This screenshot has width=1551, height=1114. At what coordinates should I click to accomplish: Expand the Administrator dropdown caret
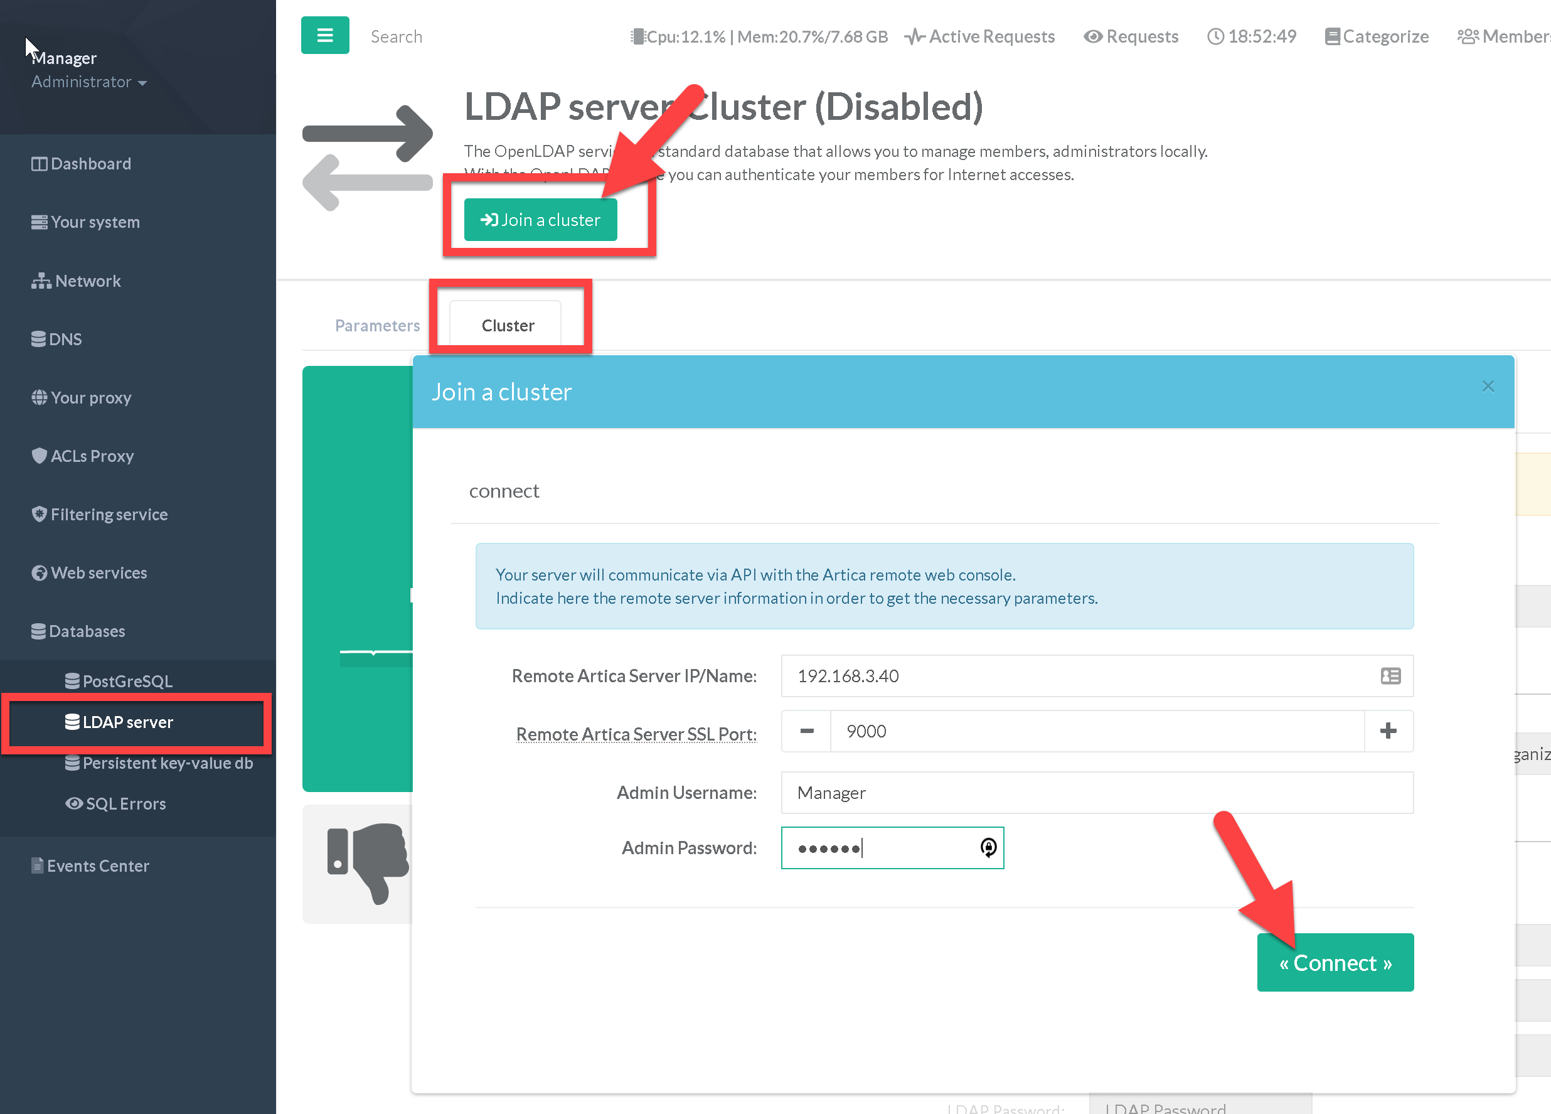142,83
